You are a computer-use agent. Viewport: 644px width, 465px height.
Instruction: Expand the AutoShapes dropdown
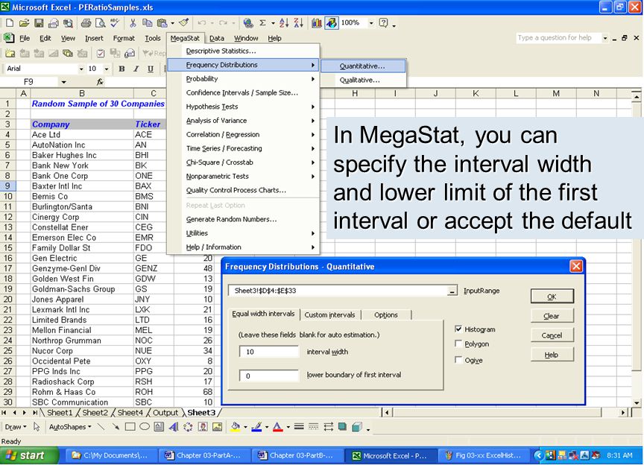click(70, 427)
